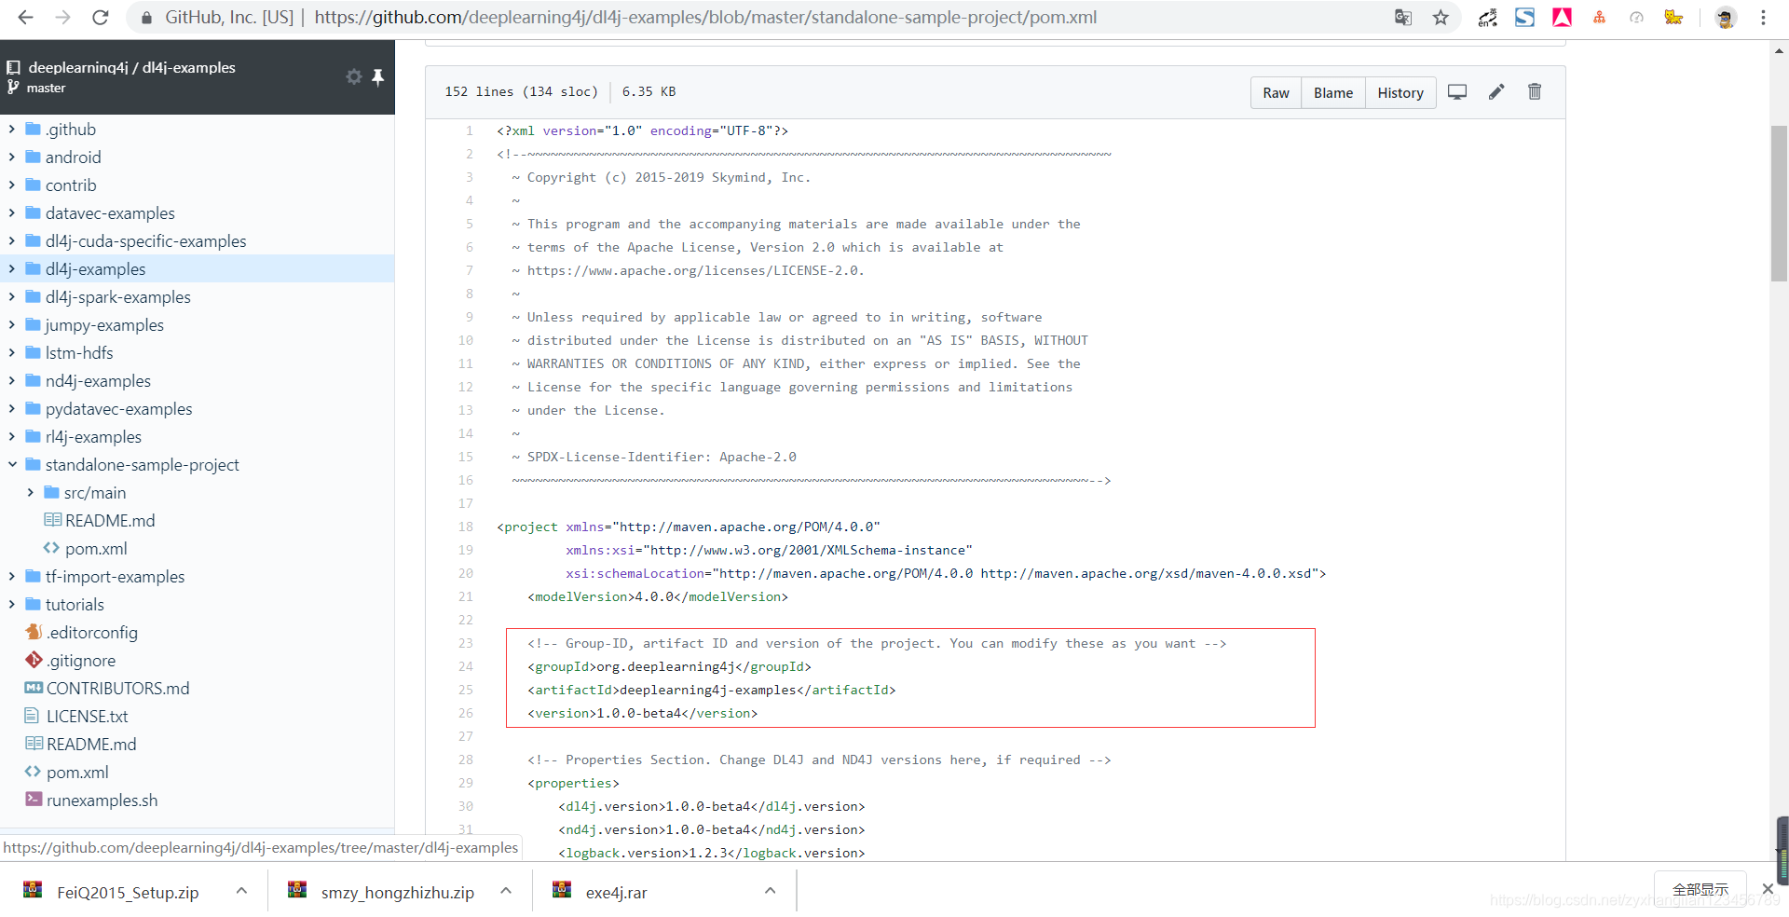Click line number 18 in code

pos(465,527)
